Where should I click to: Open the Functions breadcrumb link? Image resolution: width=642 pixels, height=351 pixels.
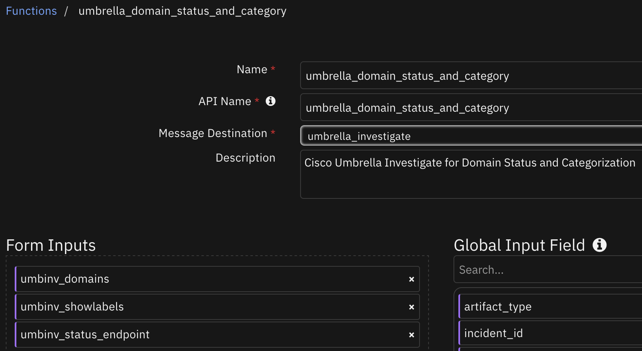tap(31, 11)
